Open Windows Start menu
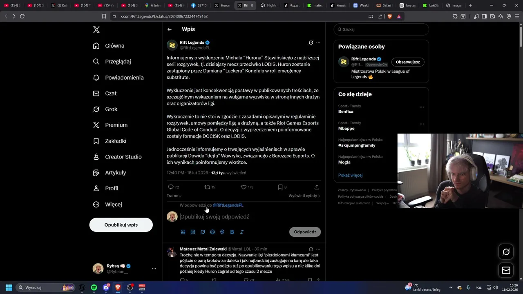Viewport: 523px width, 294px height. pyautogui.click(x=9, y=287)
